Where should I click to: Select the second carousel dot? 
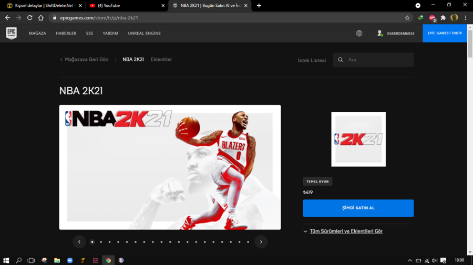[101, 242]
